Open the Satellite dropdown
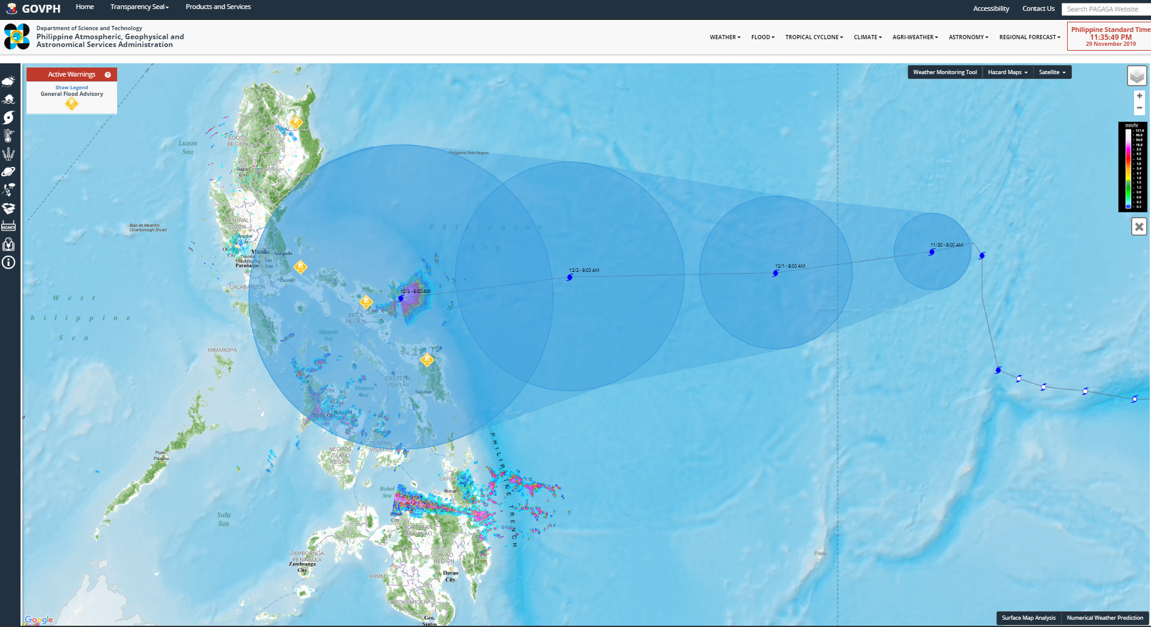This screenshot has height=627, width=1151. [x=1053, y=72]
